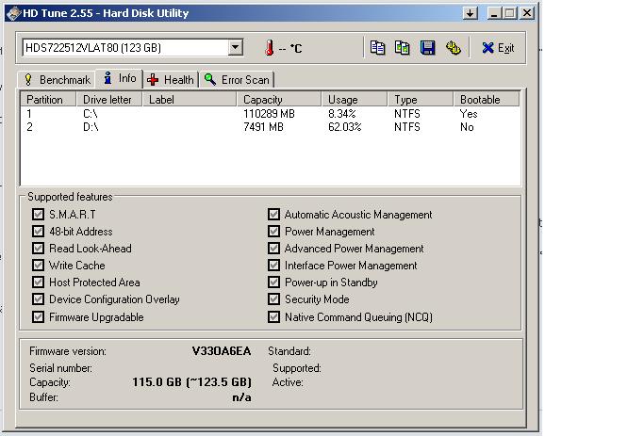Viewport: 644px width, 436px height.
Task: Click the Standard label
Action: [x=289, y=351]
